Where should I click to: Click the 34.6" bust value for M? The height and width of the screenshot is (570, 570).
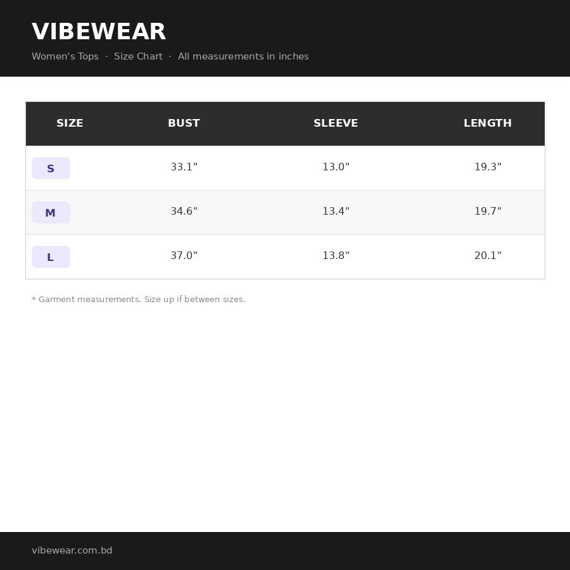184,211
